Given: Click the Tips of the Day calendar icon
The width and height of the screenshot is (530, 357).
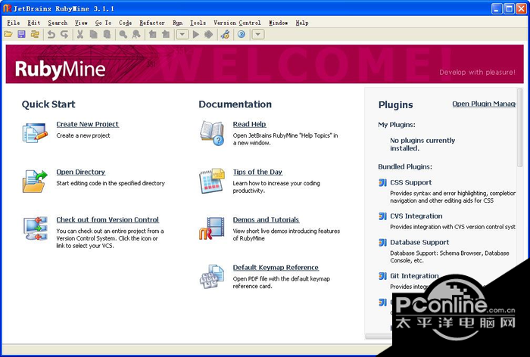Looking at the screenshot, I should point(212,180).
